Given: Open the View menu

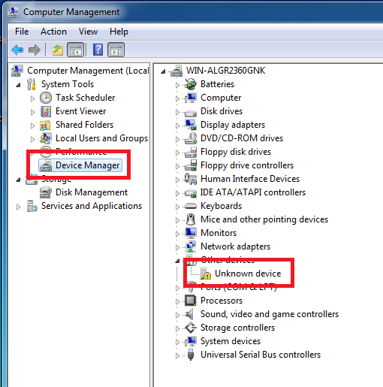Looking at the screenshot, I should pyautogui.click(x=88, y=32).
